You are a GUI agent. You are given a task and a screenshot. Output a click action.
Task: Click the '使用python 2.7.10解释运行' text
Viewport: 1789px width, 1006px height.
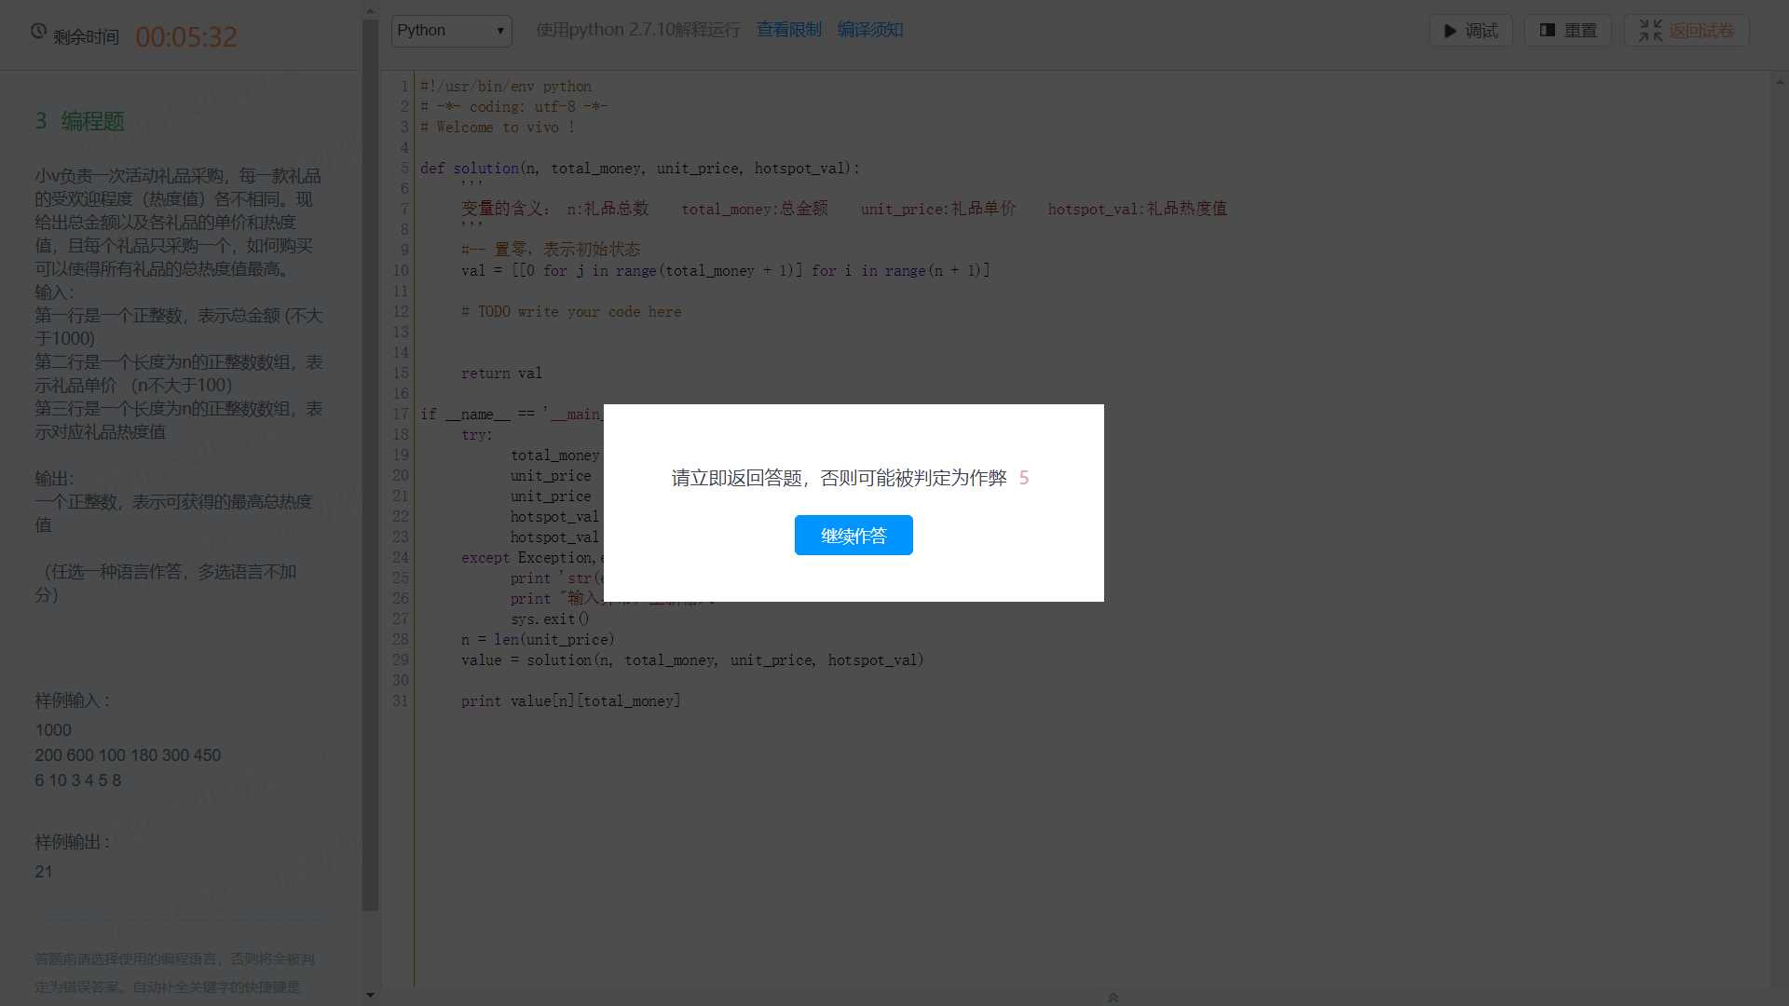[x=638, y=30]
